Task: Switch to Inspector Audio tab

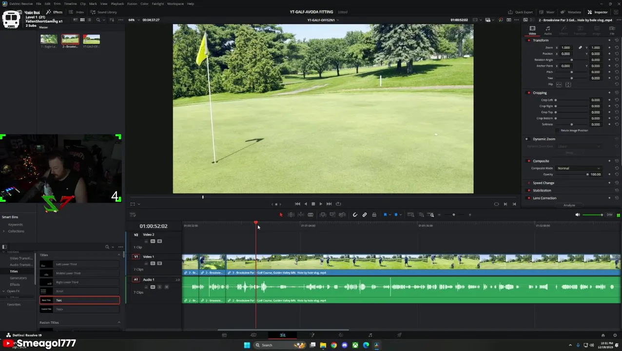Action: coord(548,30)
